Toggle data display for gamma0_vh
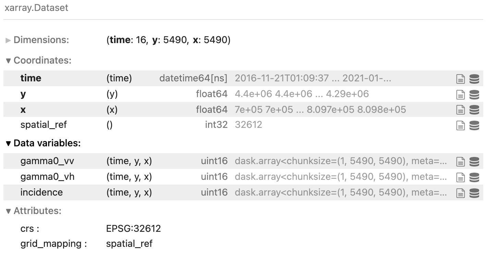This screenshot has height=253, width=499. pos(474,177)
